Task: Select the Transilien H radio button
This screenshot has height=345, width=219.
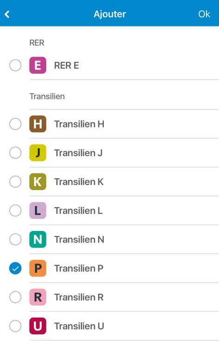Action: (x=15, y=124)
